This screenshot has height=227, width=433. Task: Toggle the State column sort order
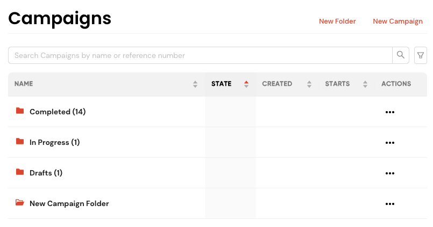246,84
